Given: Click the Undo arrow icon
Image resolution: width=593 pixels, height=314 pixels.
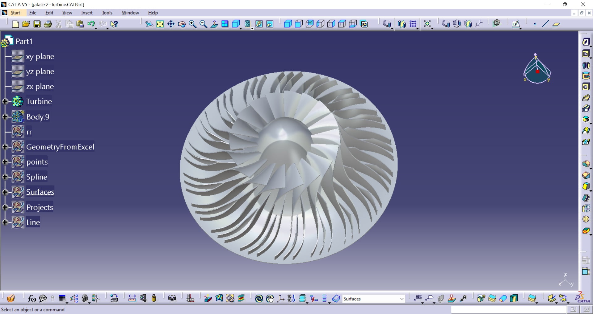Looking at the screenshot, I should point(91,24).
